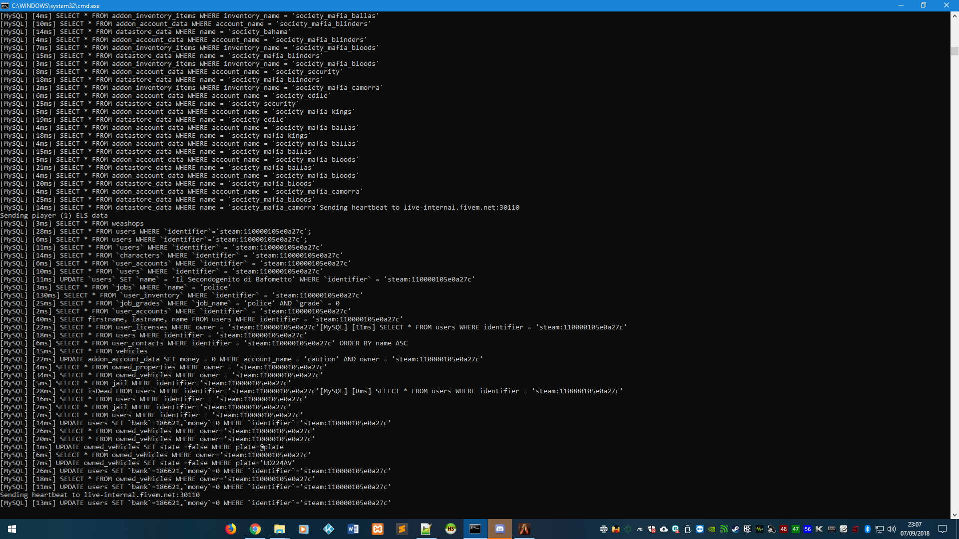Open File Explorer from the taskbar

(x=280, y=529)
